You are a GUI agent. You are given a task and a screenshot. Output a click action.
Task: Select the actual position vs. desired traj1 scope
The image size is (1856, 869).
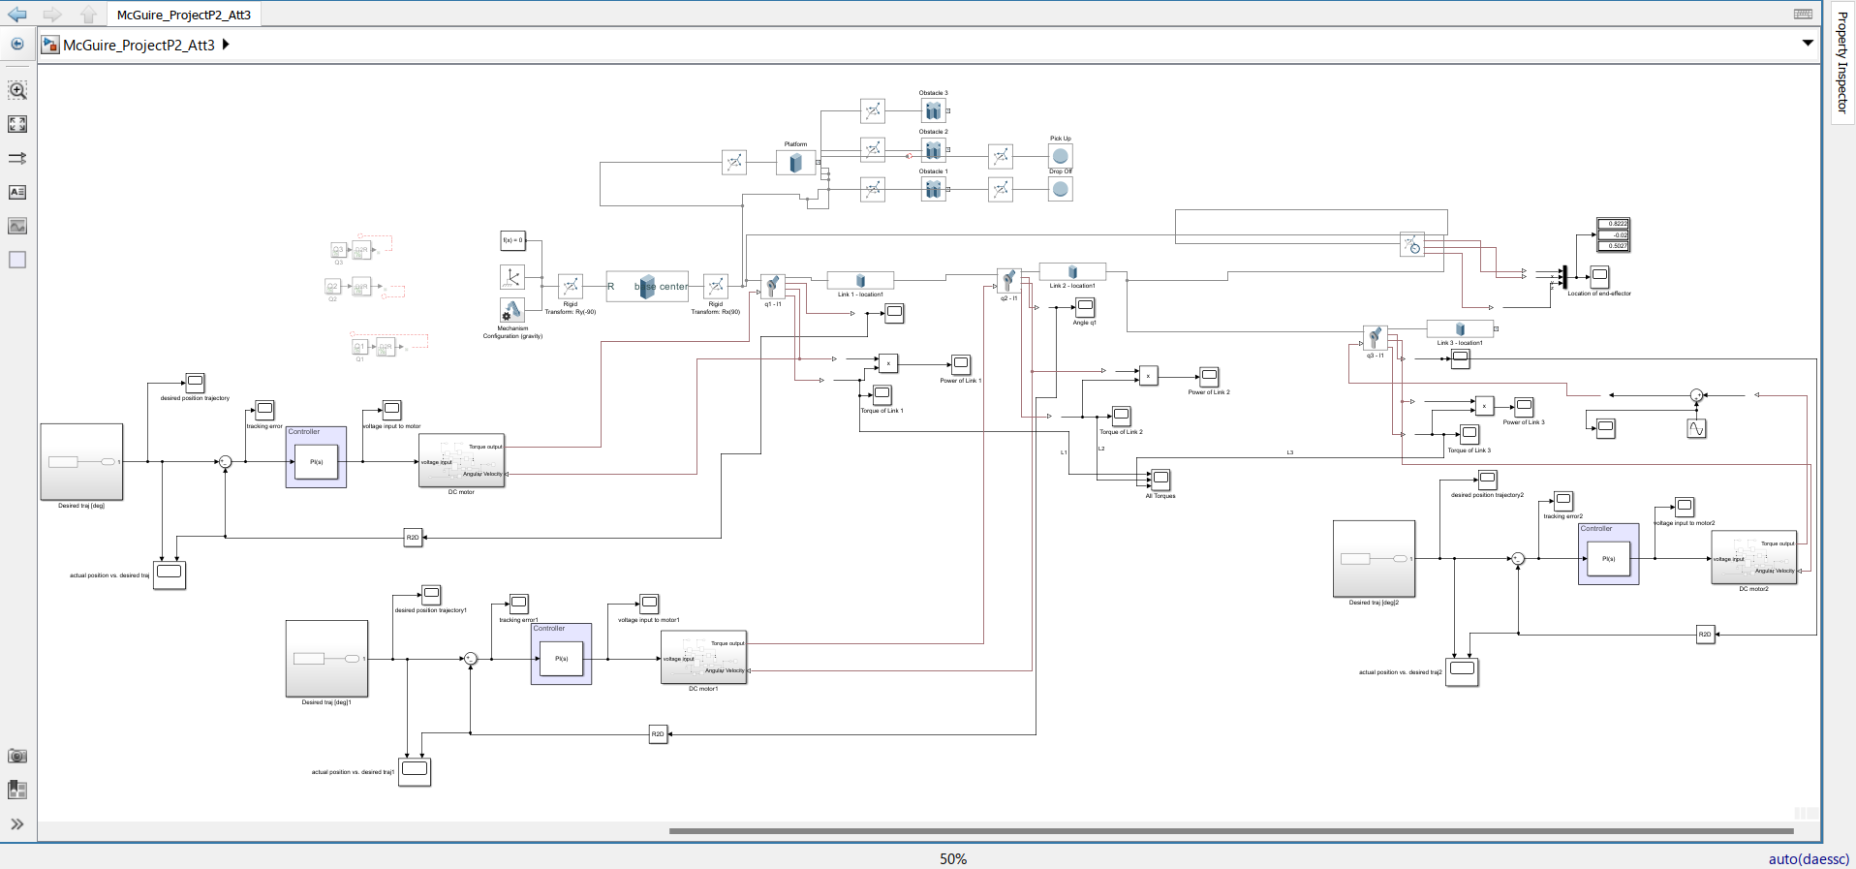point(415,771)
